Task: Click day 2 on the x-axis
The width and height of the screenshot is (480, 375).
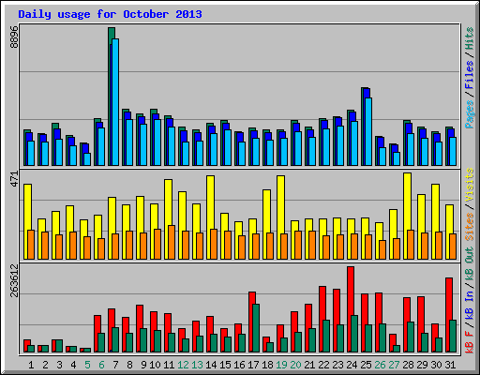Action: [45, 365]
